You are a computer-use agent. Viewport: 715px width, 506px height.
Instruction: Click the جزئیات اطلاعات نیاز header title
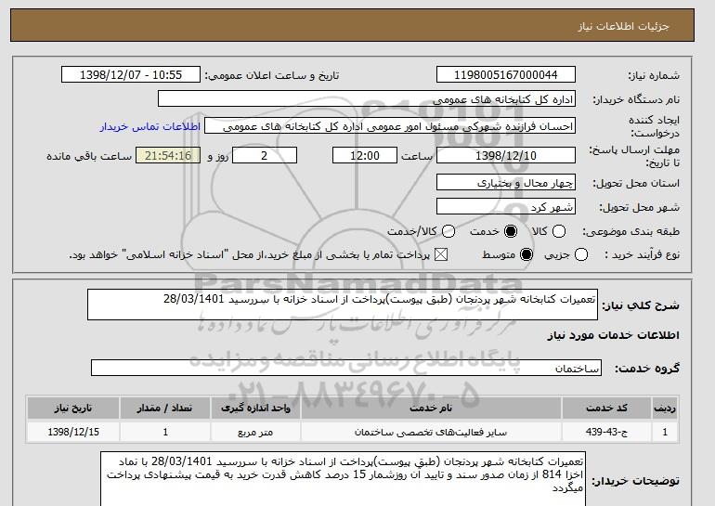pos(624,26)
